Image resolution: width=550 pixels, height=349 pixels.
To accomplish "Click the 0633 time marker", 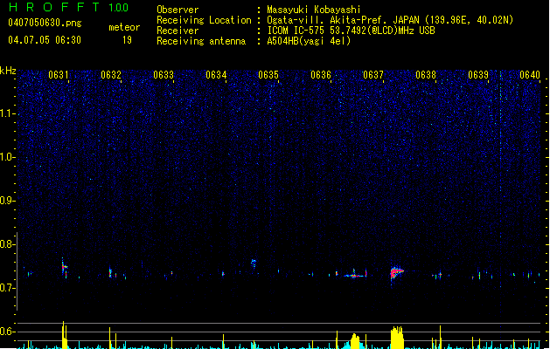I will tap(164, 75).
